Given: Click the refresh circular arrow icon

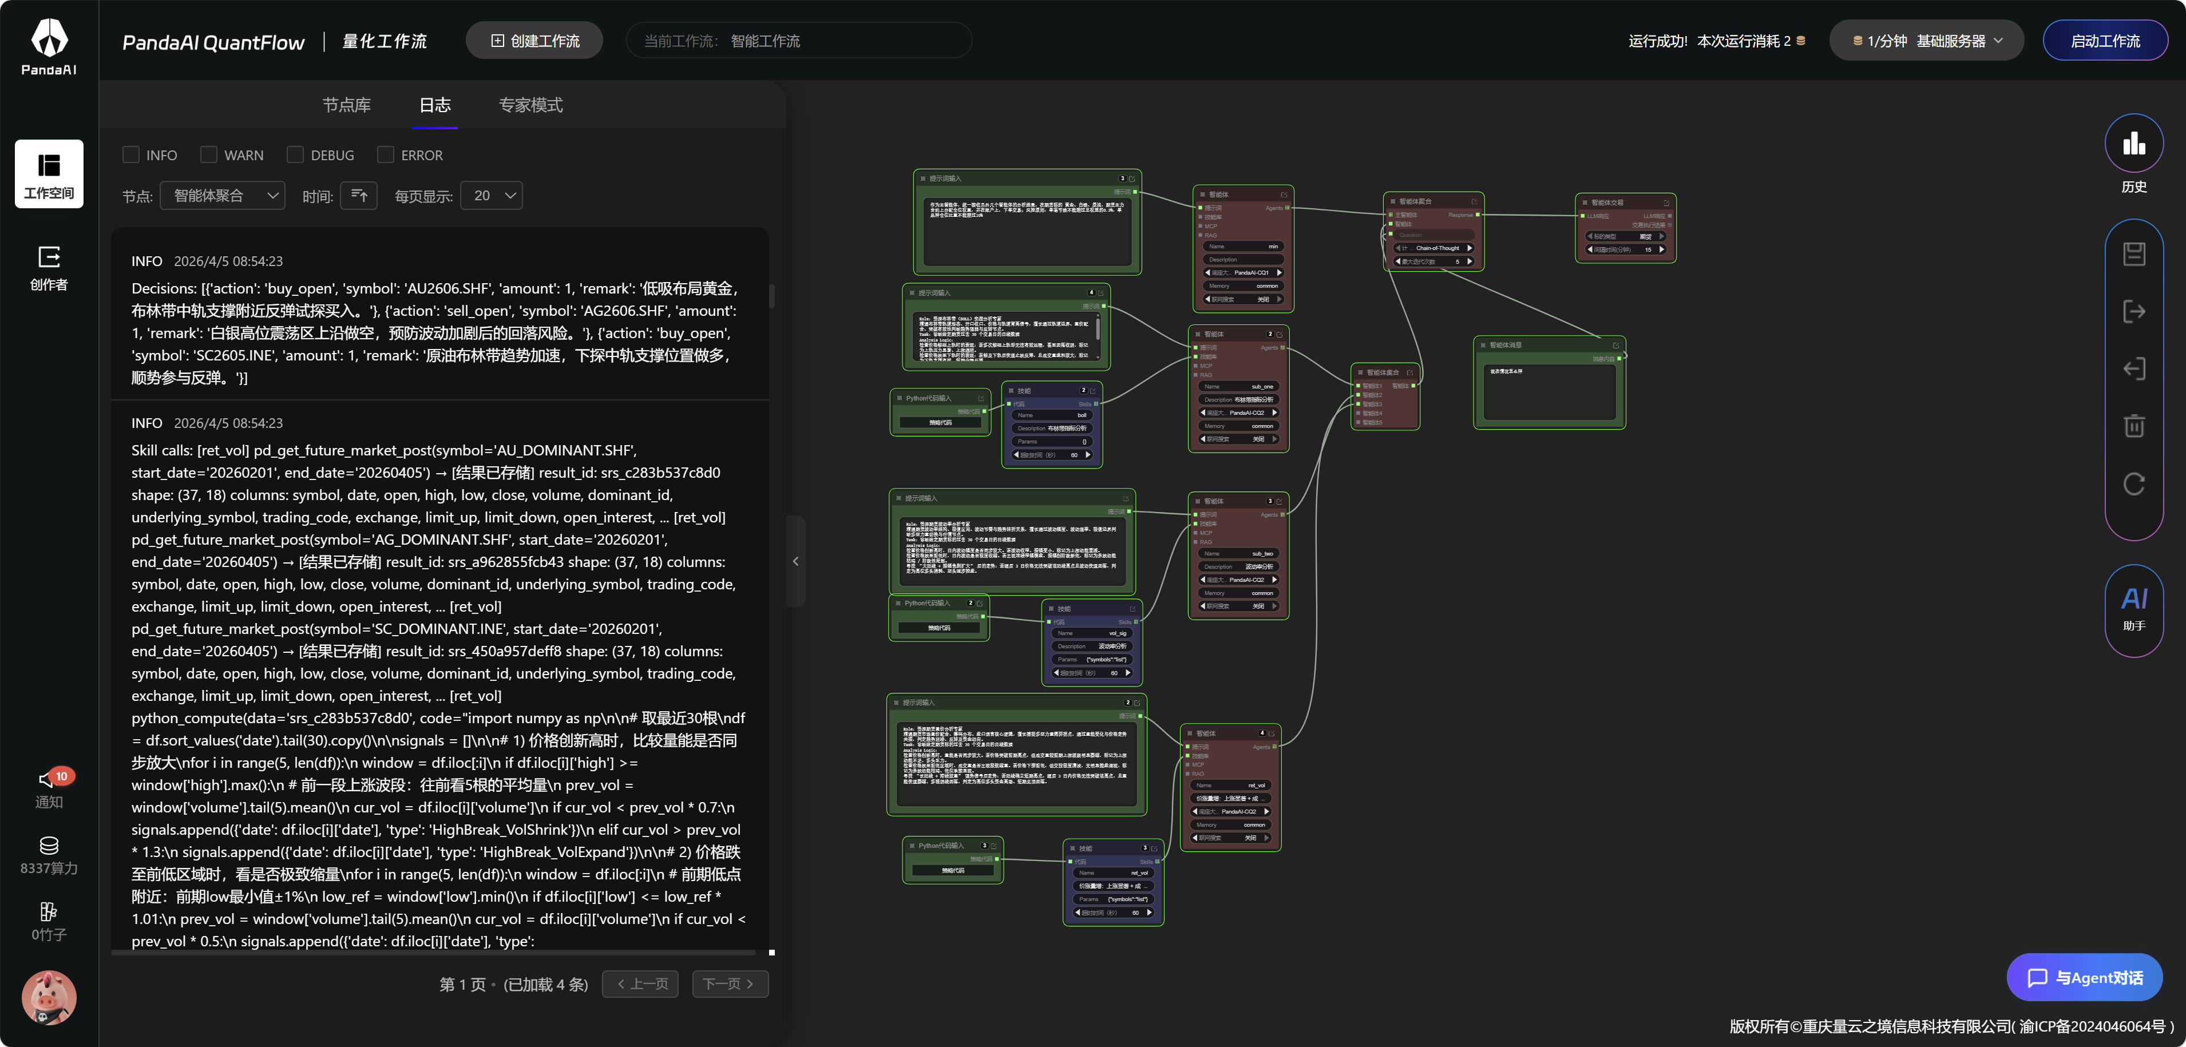Looking at the screenshot, I should [x=2133, y=483].
